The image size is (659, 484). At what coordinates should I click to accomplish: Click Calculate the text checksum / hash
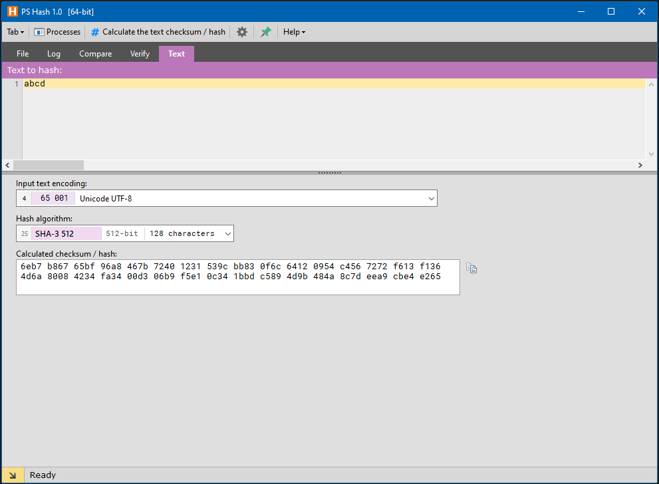click(x=158, y=32)
